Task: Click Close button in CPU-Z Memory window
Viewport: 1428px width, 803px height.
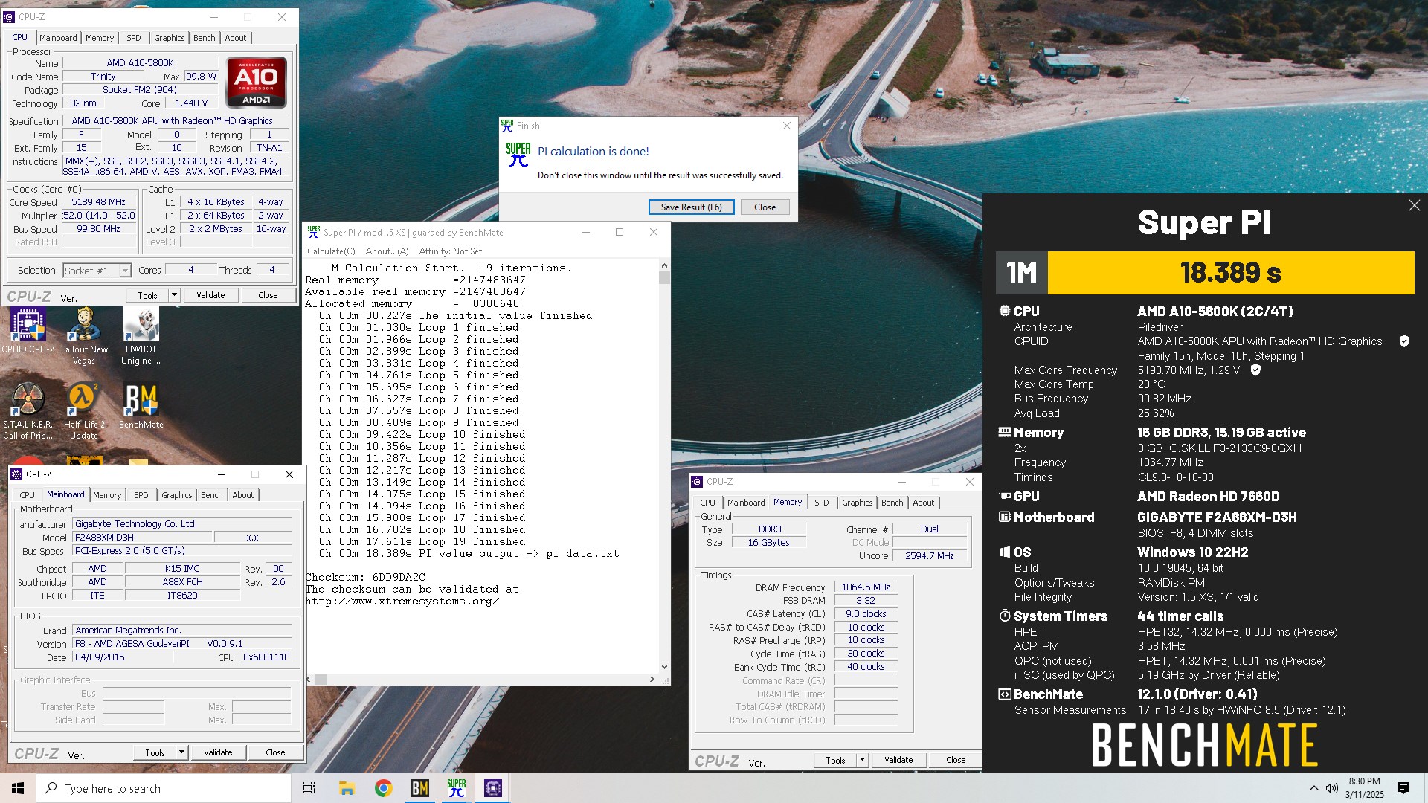Action: click(x=956, y=760)
